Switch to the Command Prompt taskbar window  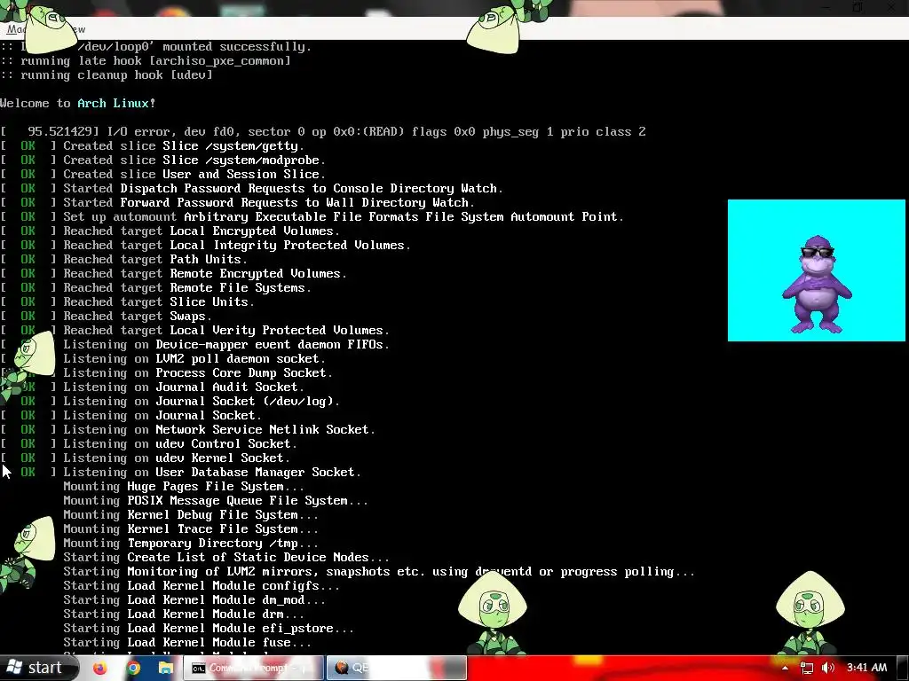253,668
